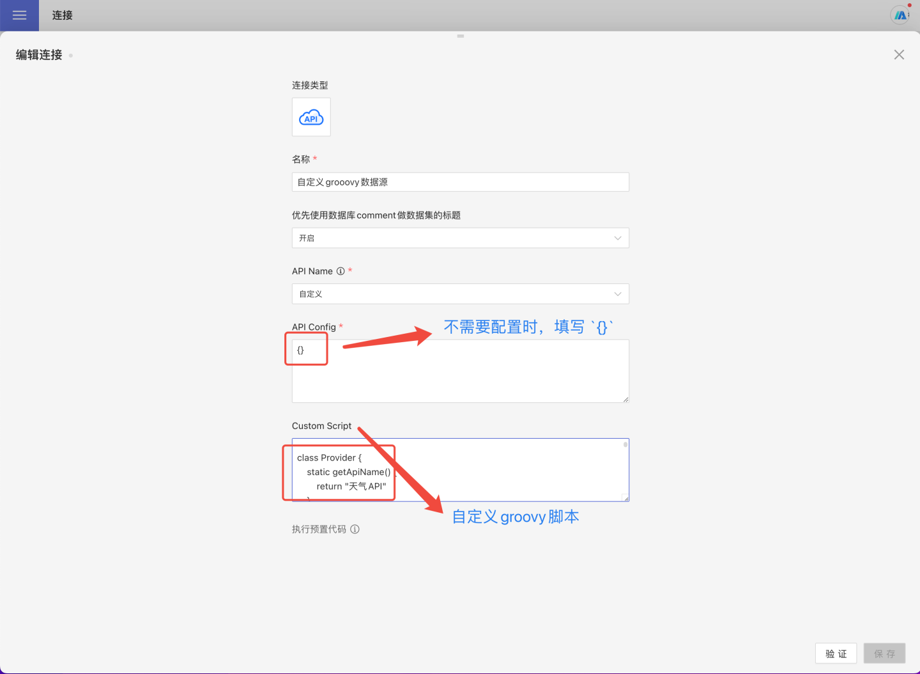Click the Custom Script textarea scrollbar
The image size is (920, 674).
coord(625,445)
